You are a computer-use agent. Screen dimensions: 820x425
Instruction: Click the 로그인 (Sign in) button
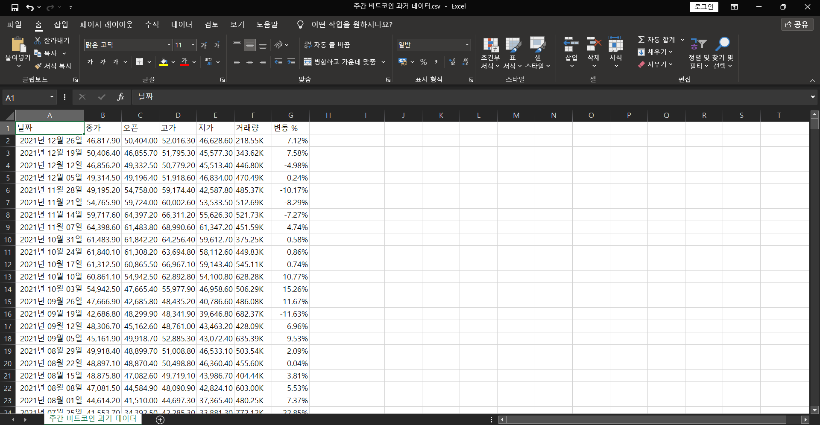pyautogui.click(x=704, y=7)
